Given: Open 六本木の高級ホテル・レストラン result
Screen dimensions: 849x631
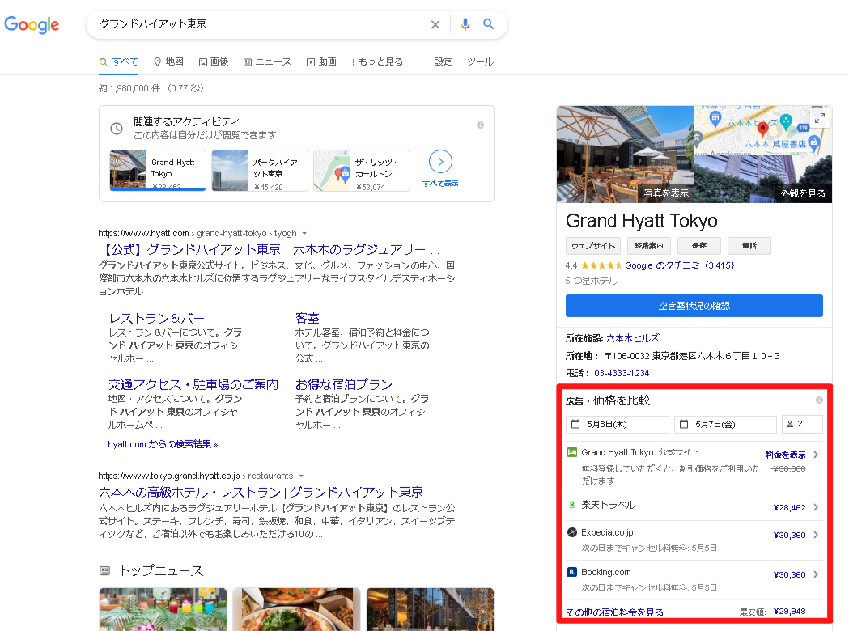Looking at the screenshot, I should tap(261, 492).
